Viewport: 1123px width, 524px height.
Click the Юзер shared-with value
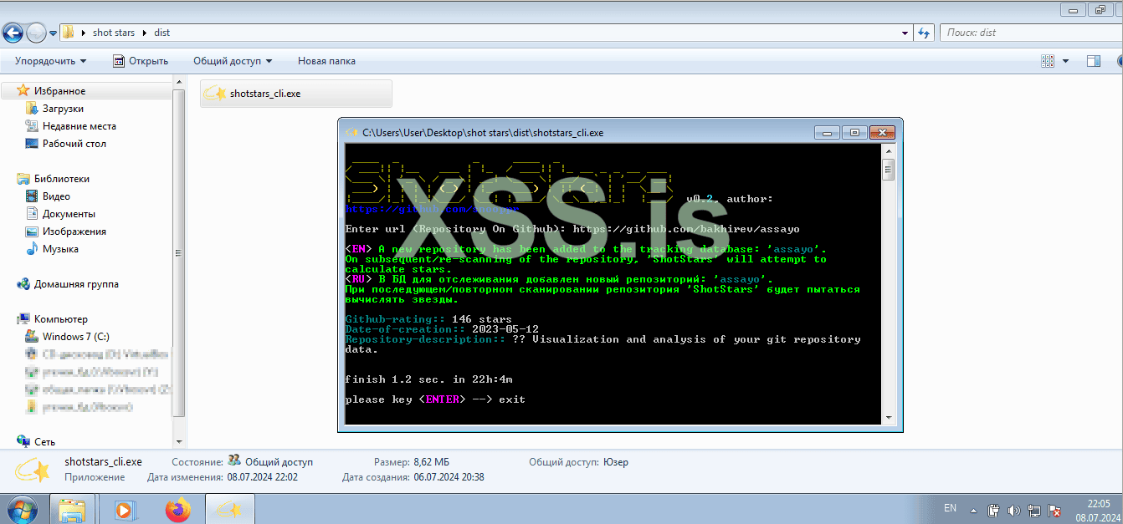615,461
